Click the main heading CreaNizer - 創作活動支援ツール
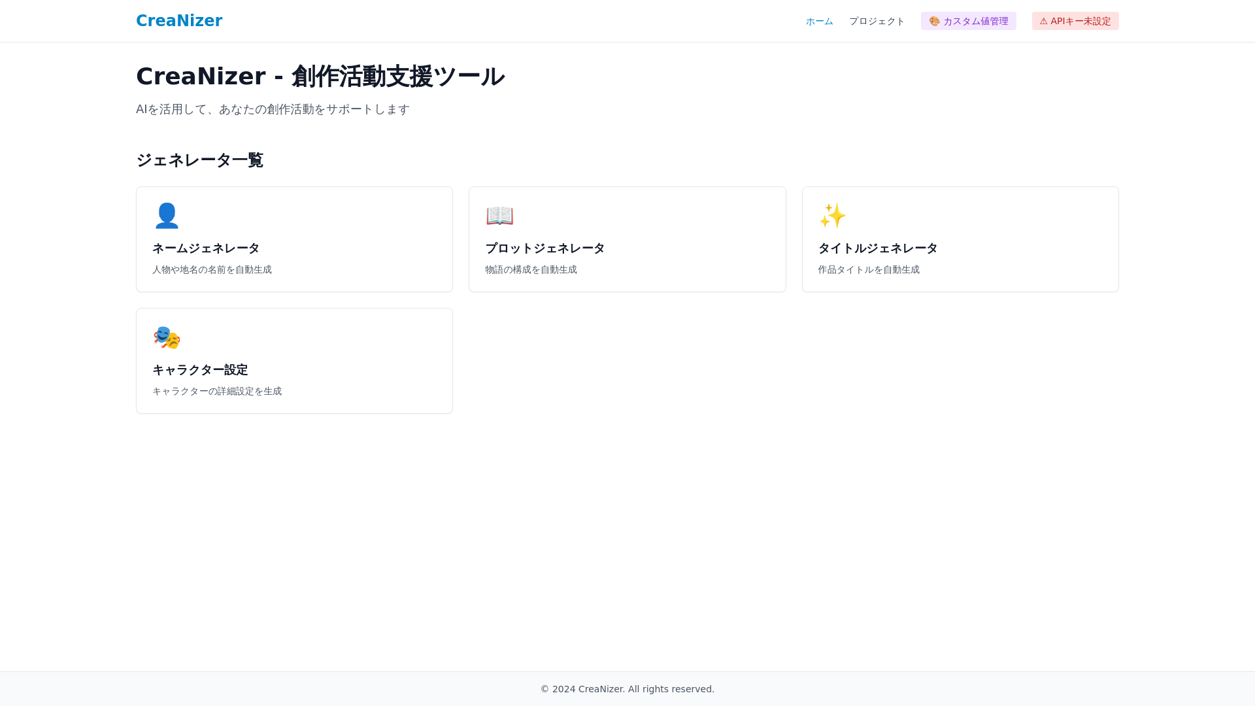Screen dimensions: 1255x706 point(320,76)
